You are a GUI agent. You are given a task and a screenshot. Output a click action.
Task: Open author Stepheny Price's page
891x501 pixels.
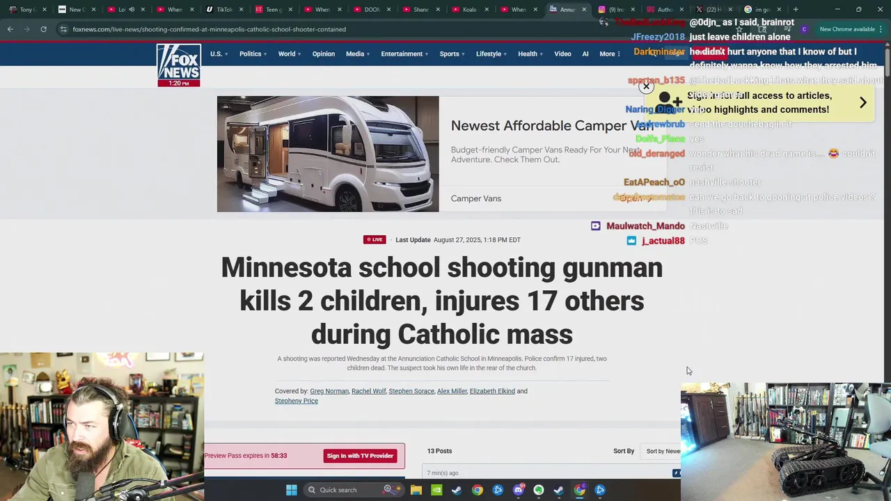(x=297, y=401)
